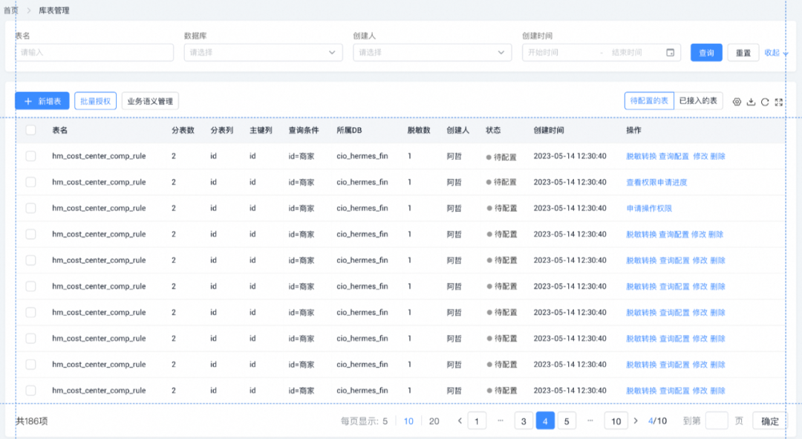
Task: Expand the 创建人 dropdown
Action: [431, 53]
